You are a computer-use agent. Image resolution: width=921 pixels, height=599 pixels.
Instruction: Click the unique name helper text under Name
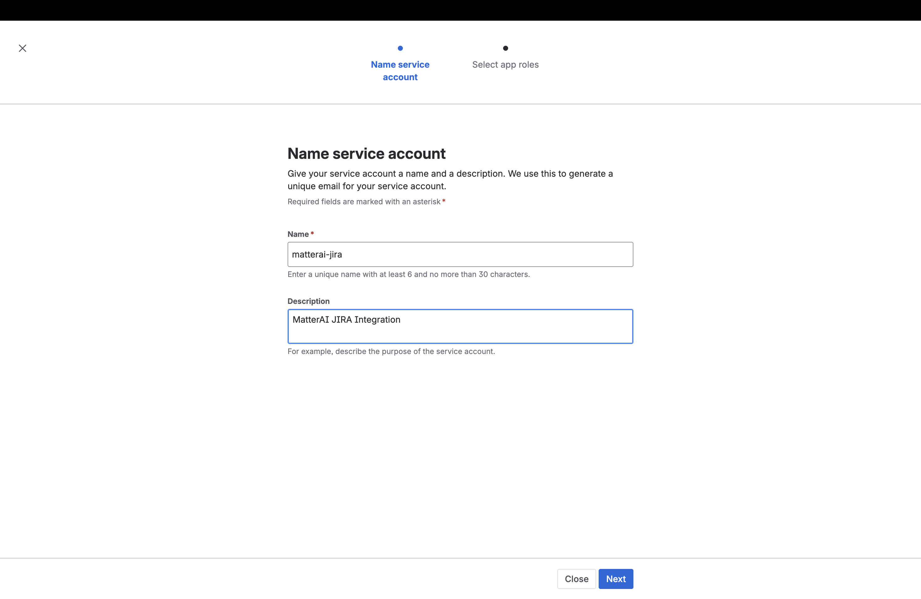(408, 274)
